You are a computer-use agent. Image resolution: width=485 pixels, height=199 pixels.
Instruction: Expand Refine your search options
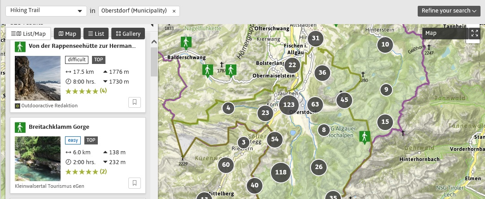(x=449, y=11)
